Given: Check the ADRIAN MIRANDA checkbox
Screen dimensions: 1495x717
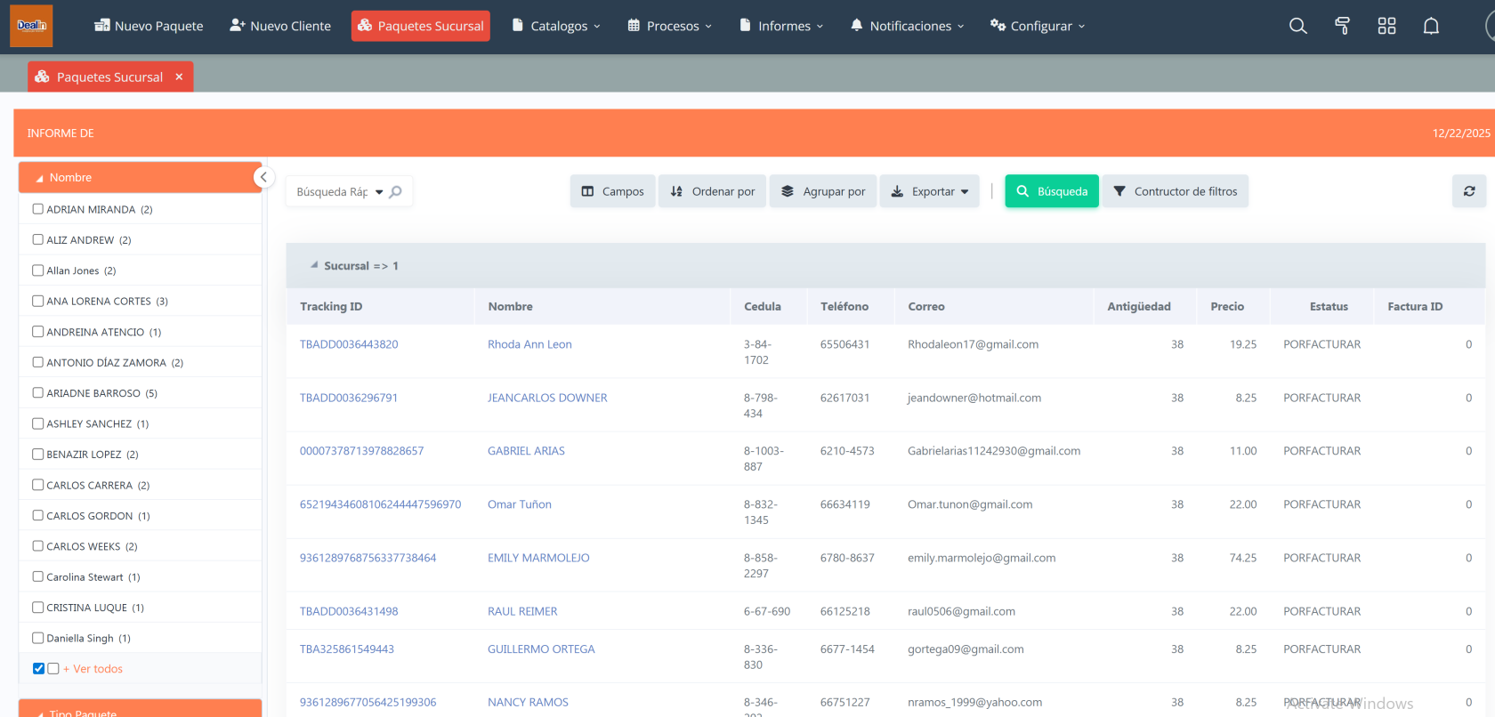Looking at the screenshot, I should pos(38,209).
